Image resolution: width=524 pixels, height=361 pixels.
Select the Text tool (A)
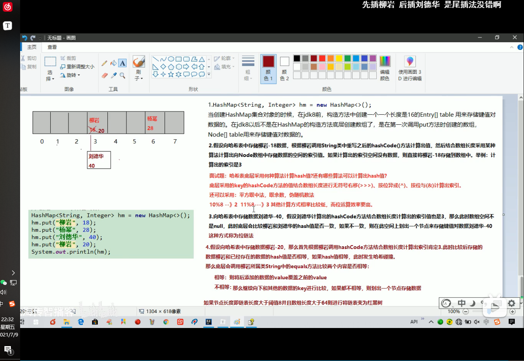(x=122, y=63)
